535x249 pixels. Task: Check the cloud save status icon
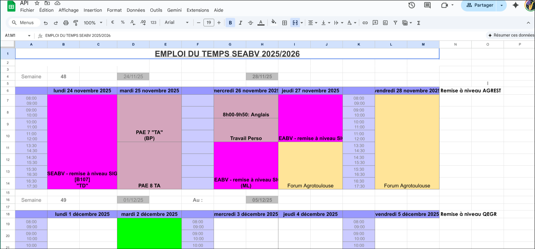point(57,3)
